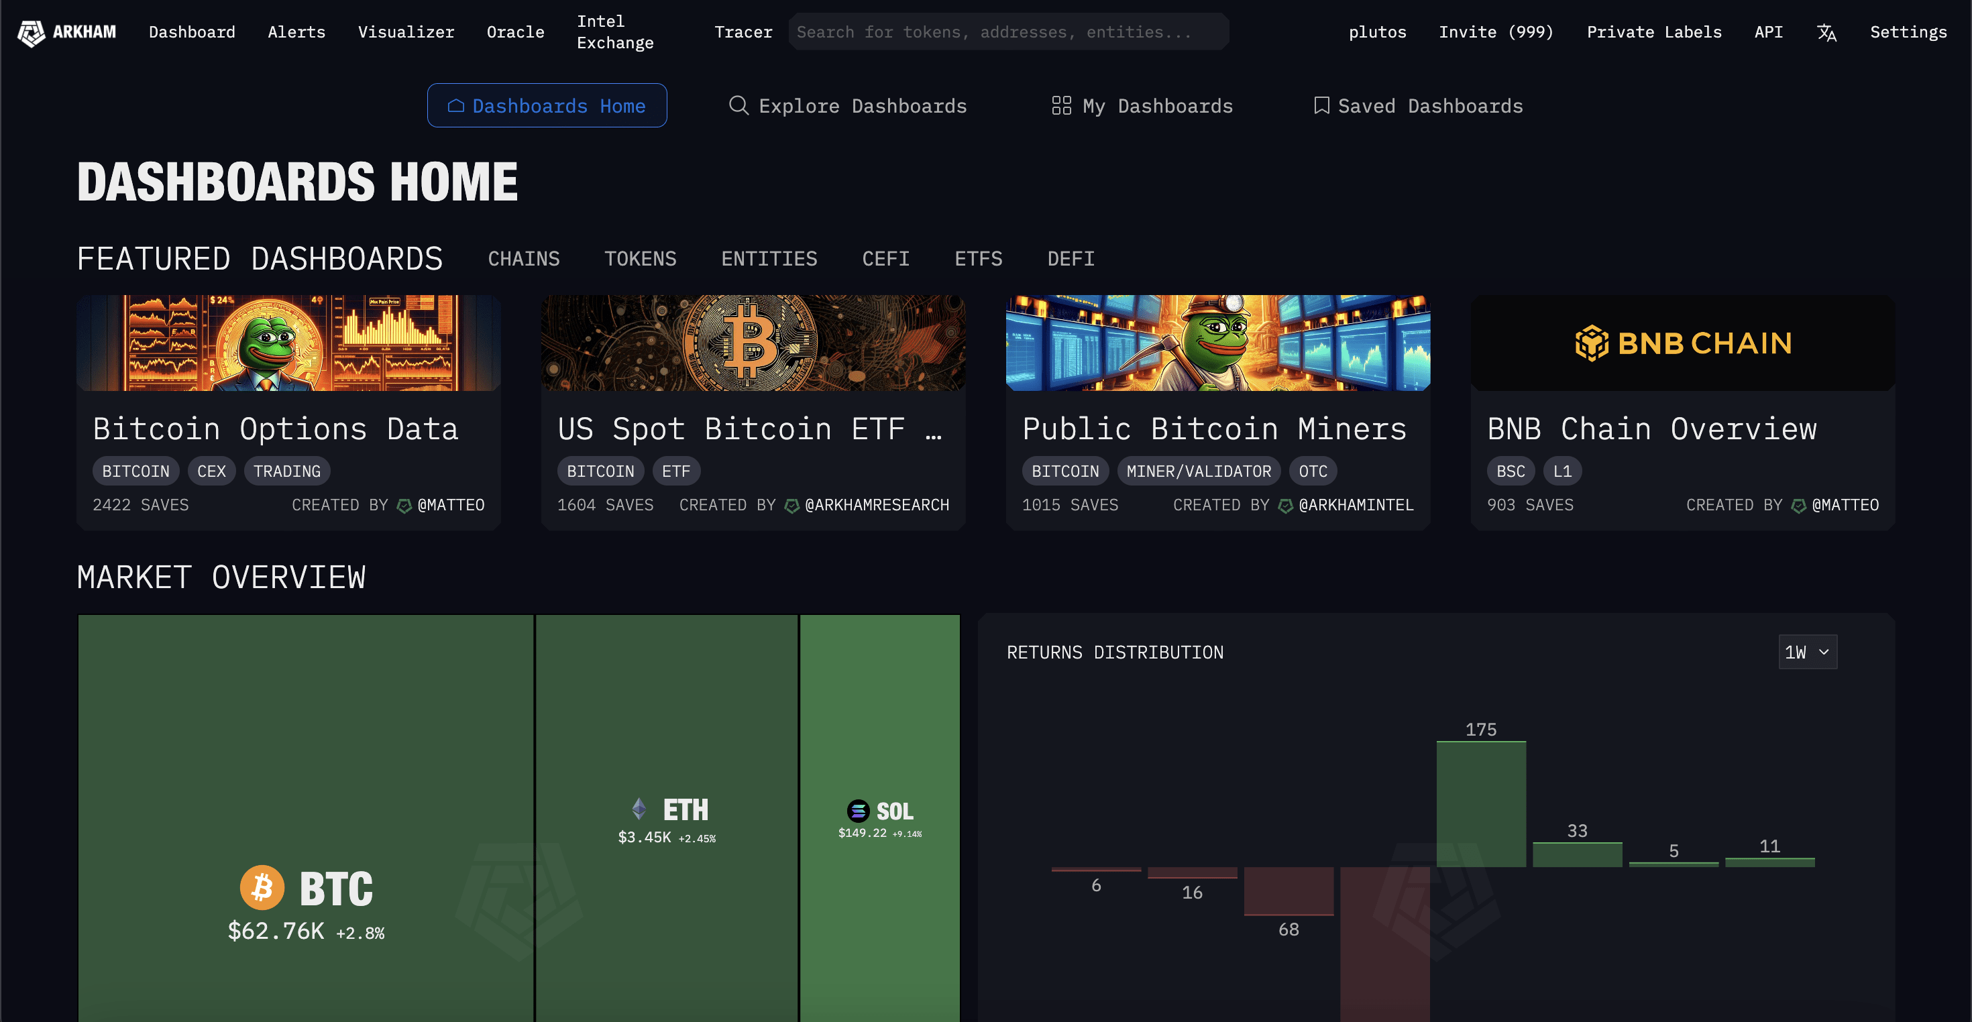Screen dimensions: 1972x1022
Task: Open Intel Exchange from the top navigation
Action: 614,32
